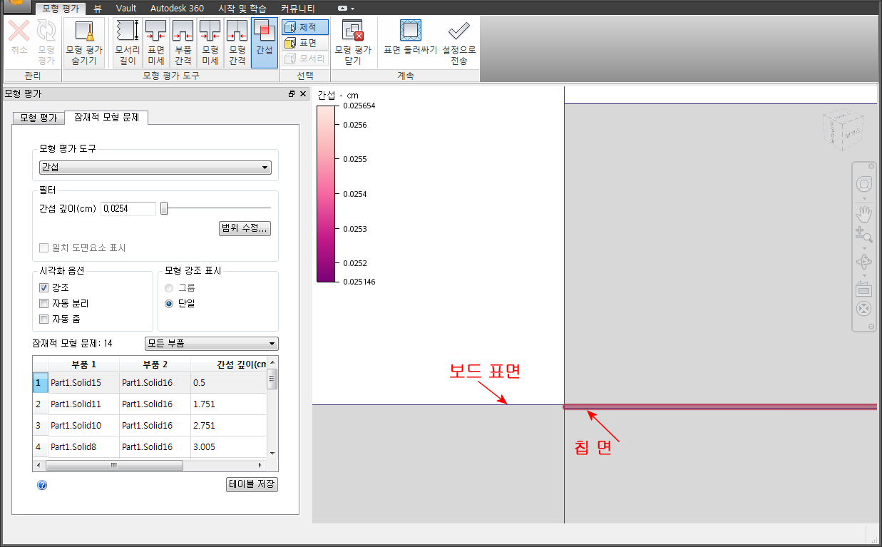Click the 1.751 depth value cell
This screenshot has width=882, height=547.
click(x=229, y=404)
